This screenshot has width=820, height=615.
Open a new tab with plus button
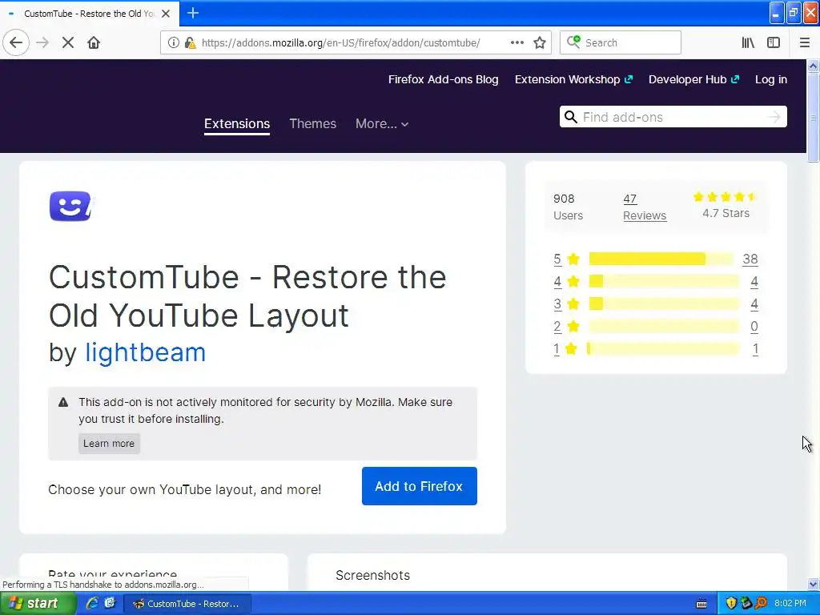[192, 13]
